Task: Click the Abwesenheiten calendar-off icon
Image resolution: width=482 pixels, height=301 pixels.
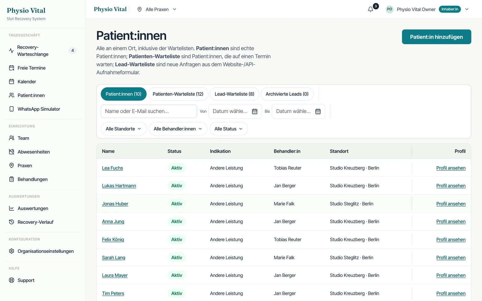Action: pyautogui.click(x=11, y=152)
